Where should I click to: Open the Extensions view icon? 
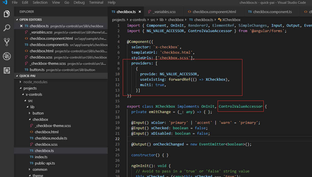[7, 70]
